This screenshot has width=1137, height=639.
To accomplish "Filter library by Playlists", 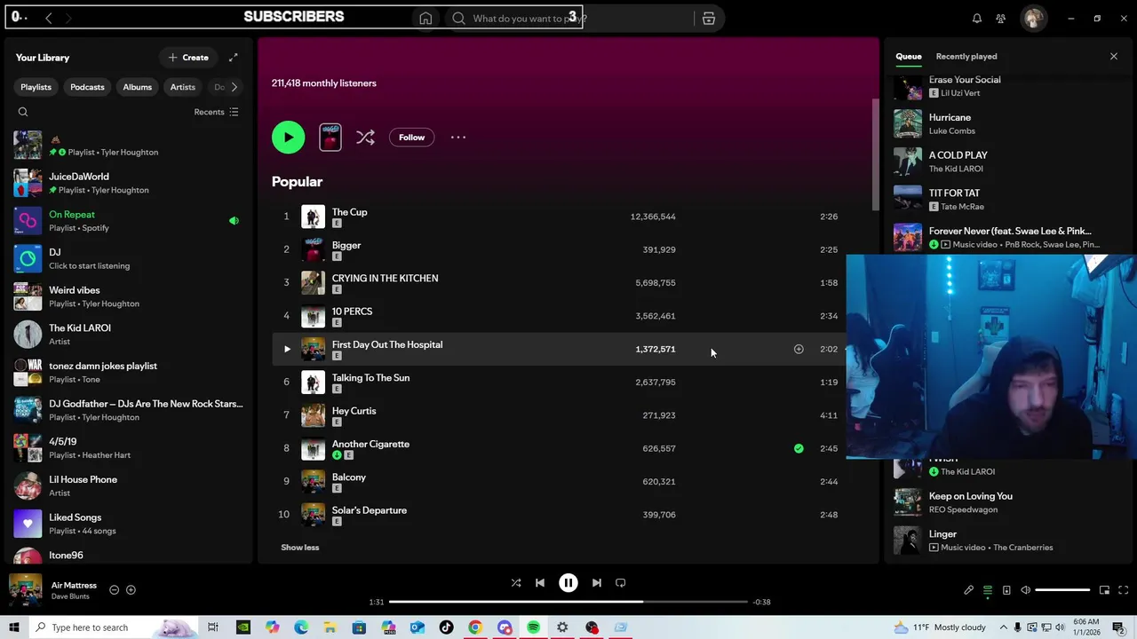I will tap(36, 87).
